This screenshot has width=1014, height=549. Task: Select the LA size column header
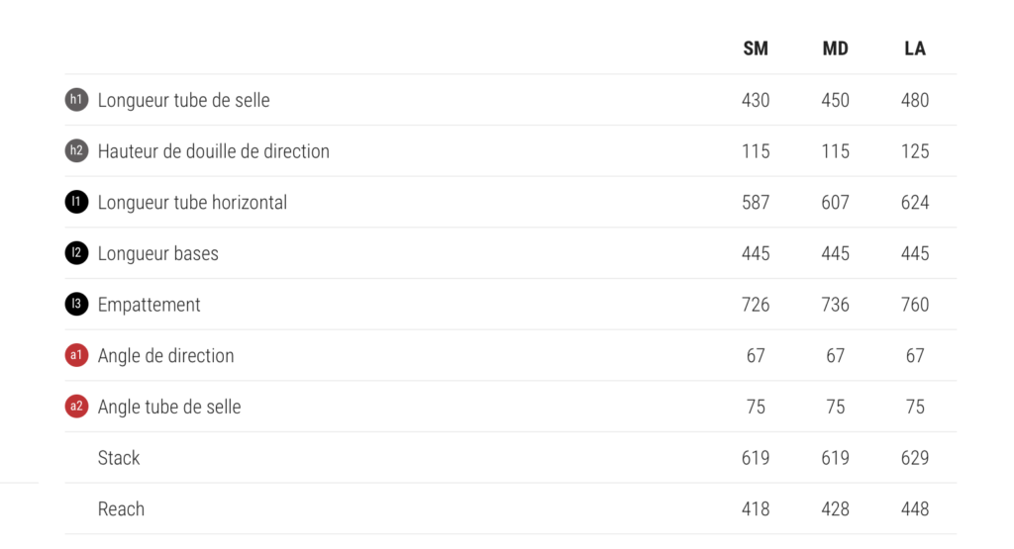pos(915,48)
